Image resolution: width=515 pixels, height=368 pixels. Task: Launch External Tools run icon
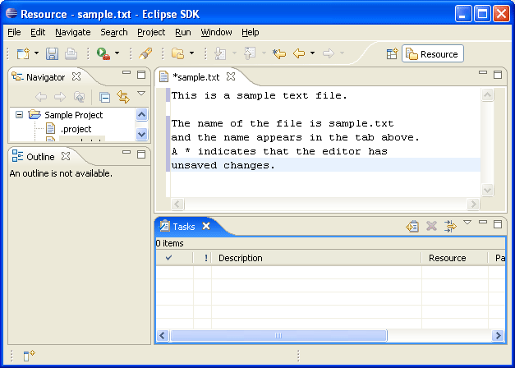103,53
